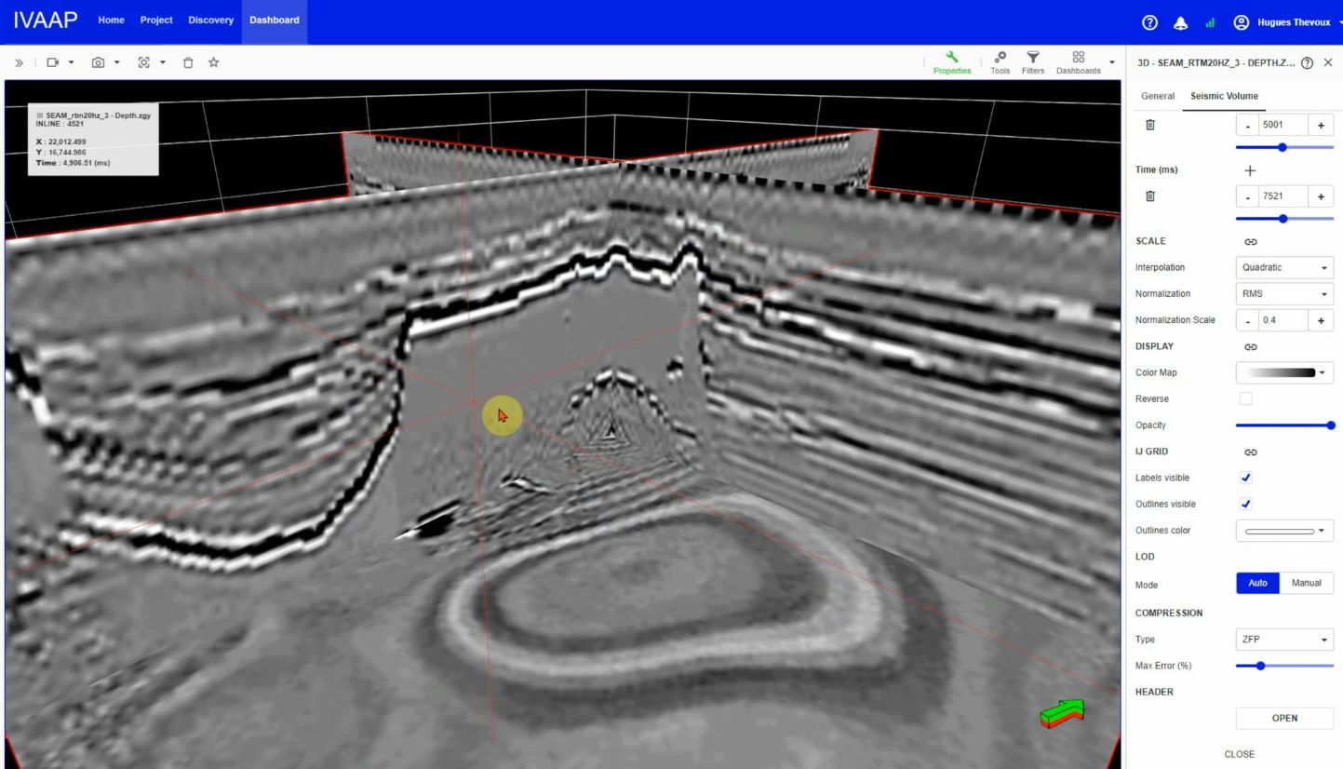Open the Filters funnel icon
Image resolution: width=1343 pixels, height=769 pixels.
1033,62
